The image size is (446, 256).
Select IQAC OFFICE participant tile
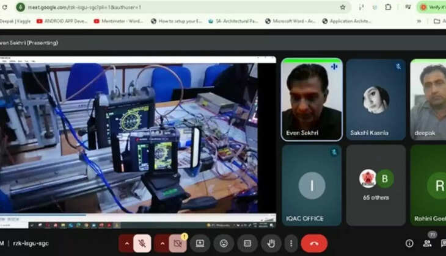point(312,185)
